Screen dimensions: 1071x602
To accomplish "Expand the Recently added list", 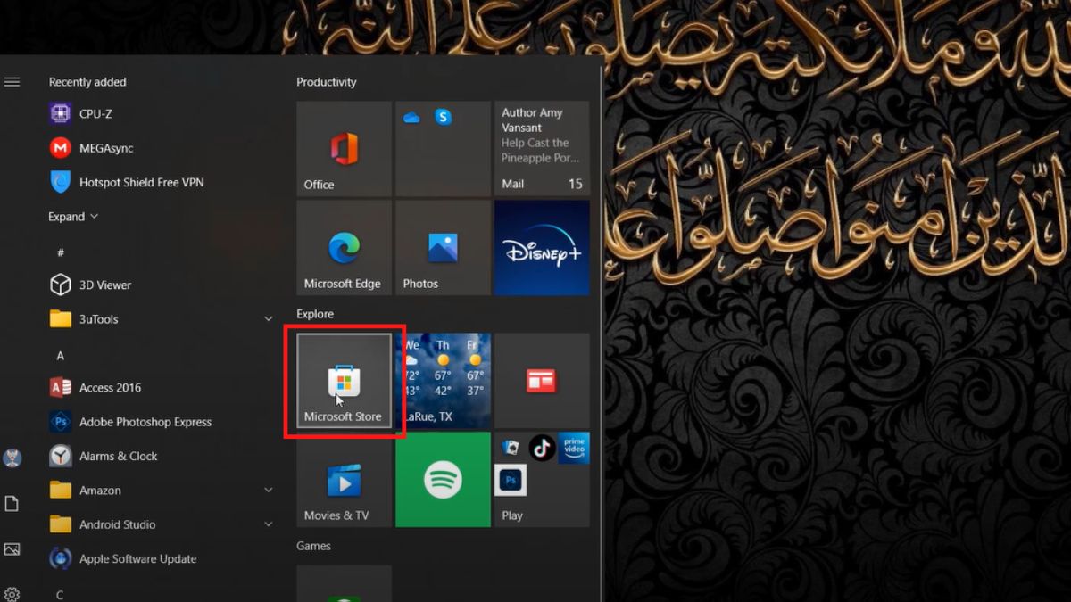I will (x=73, y=217).
